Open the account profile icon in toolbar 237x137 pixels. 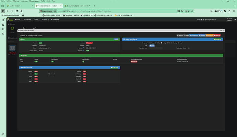pyautogui.click(x=225, y=11)
